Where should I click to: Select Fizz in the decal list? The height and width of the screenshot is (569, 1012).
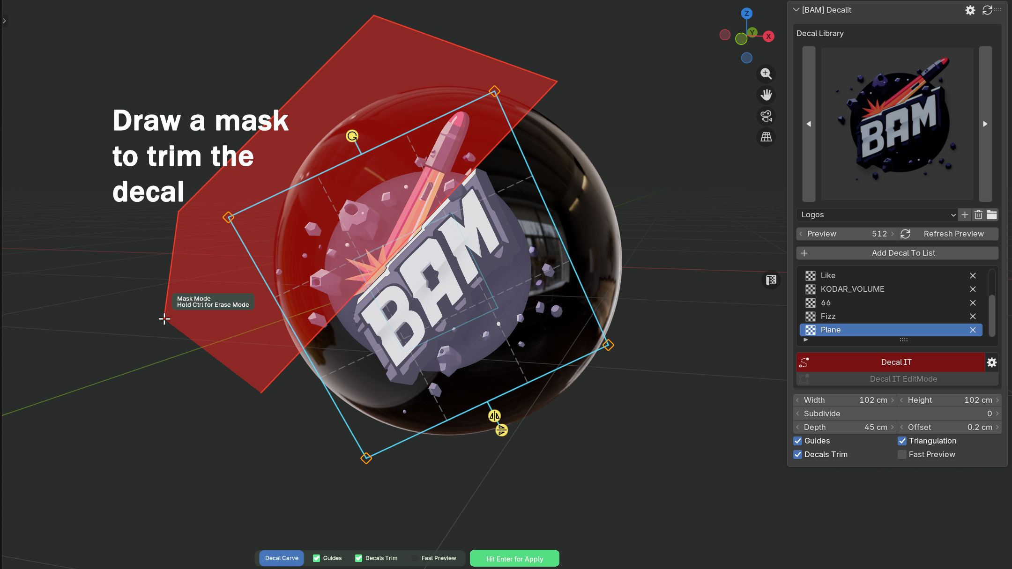[891, 317]
